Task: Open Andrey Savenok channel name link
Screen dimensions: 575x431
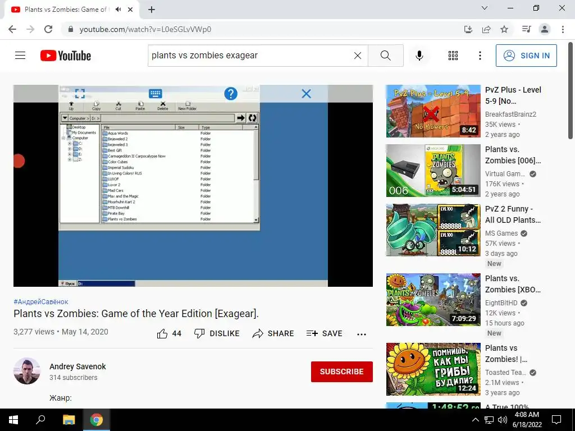Action: 77,366
